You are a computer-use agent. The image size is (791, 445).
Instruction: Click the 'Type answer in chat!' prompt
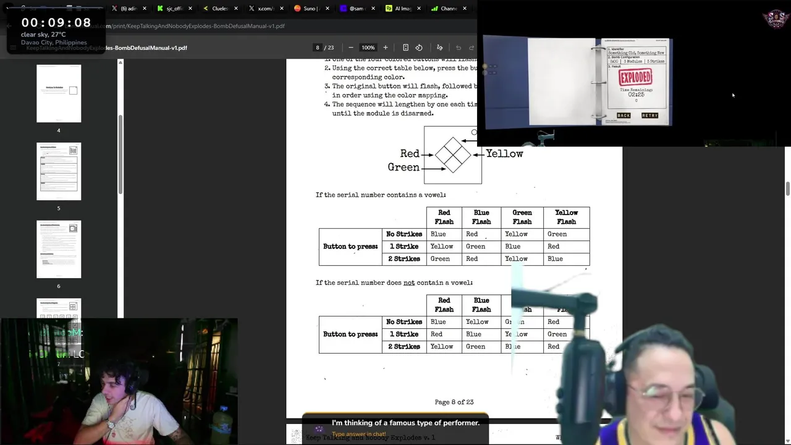click(358, 434)
